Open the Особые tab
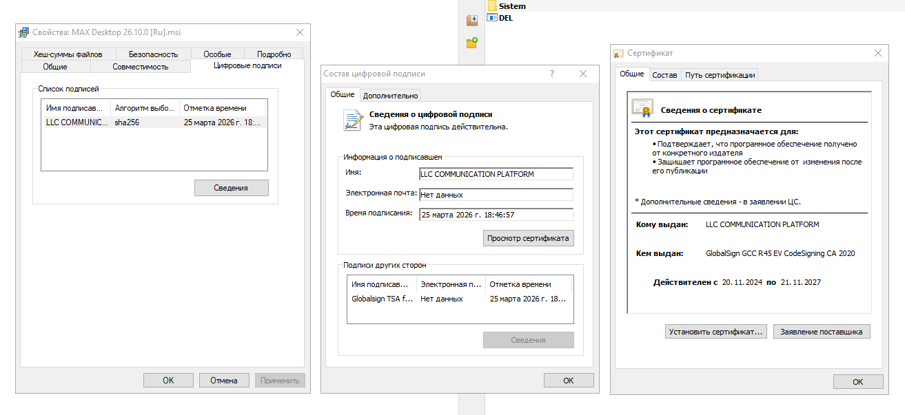The width and height of the screenshot is (905, 415). pos(217,54)
